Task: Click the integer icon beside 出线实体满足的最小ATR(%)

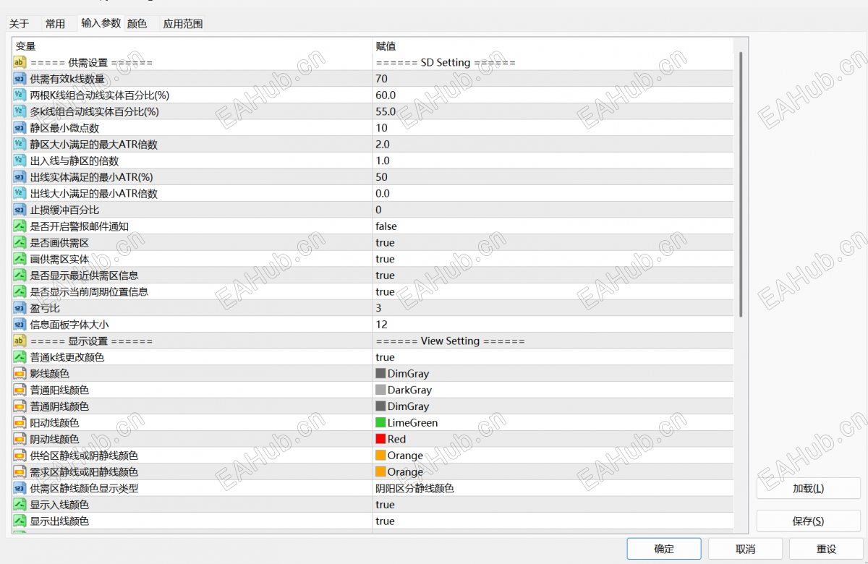Action: pos(20,177)
